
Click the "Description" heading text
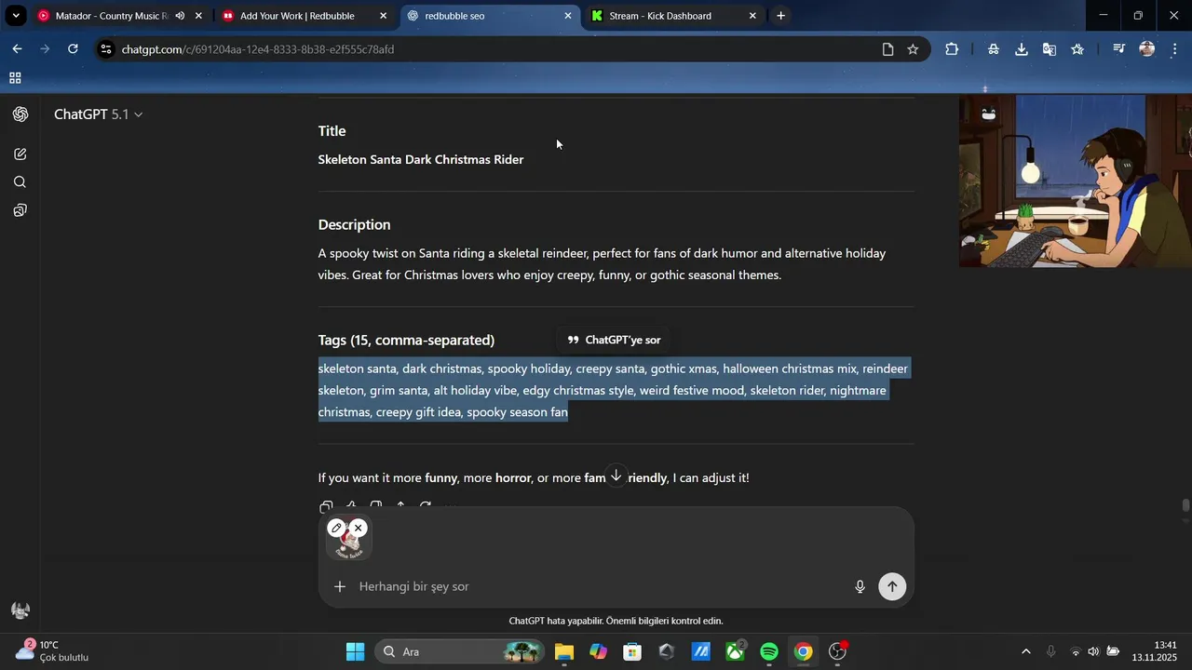coord(355,225)
